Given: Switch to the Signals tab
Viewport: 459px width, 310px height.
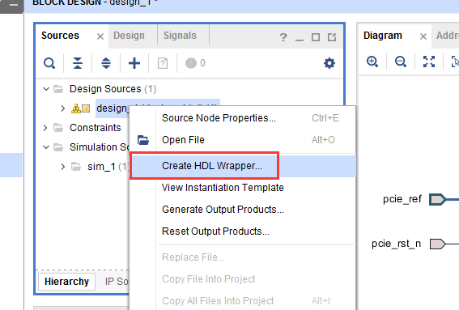Looking at the screenshot, I should 180,36.
